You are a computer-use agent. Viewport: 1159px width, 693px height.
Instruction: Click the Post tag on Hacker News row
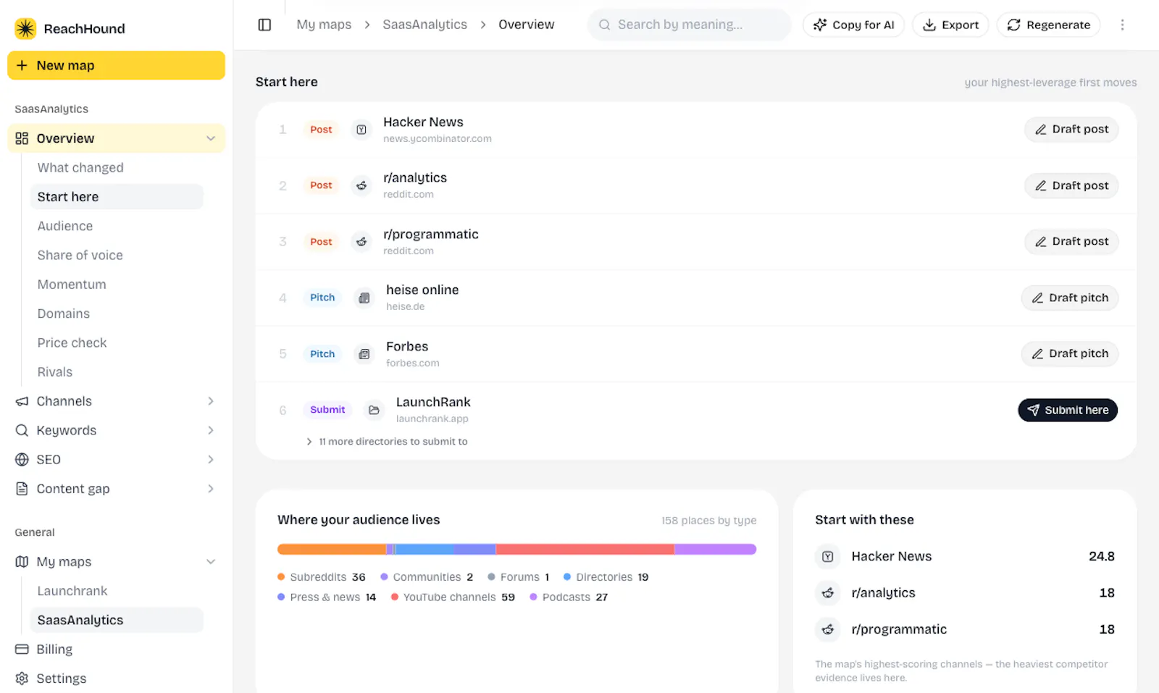321,130
